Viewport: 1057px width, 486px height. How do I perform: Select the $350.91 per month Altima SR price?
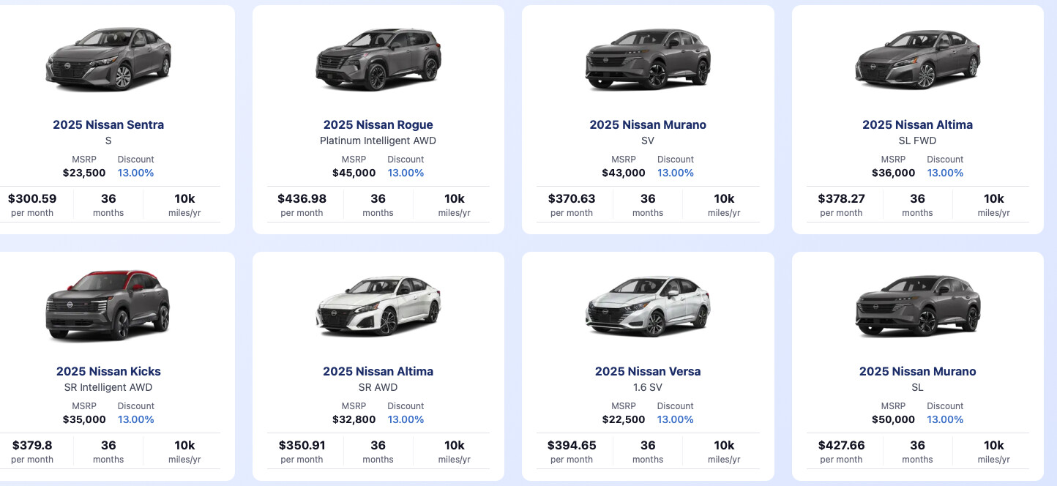[302, 451]
